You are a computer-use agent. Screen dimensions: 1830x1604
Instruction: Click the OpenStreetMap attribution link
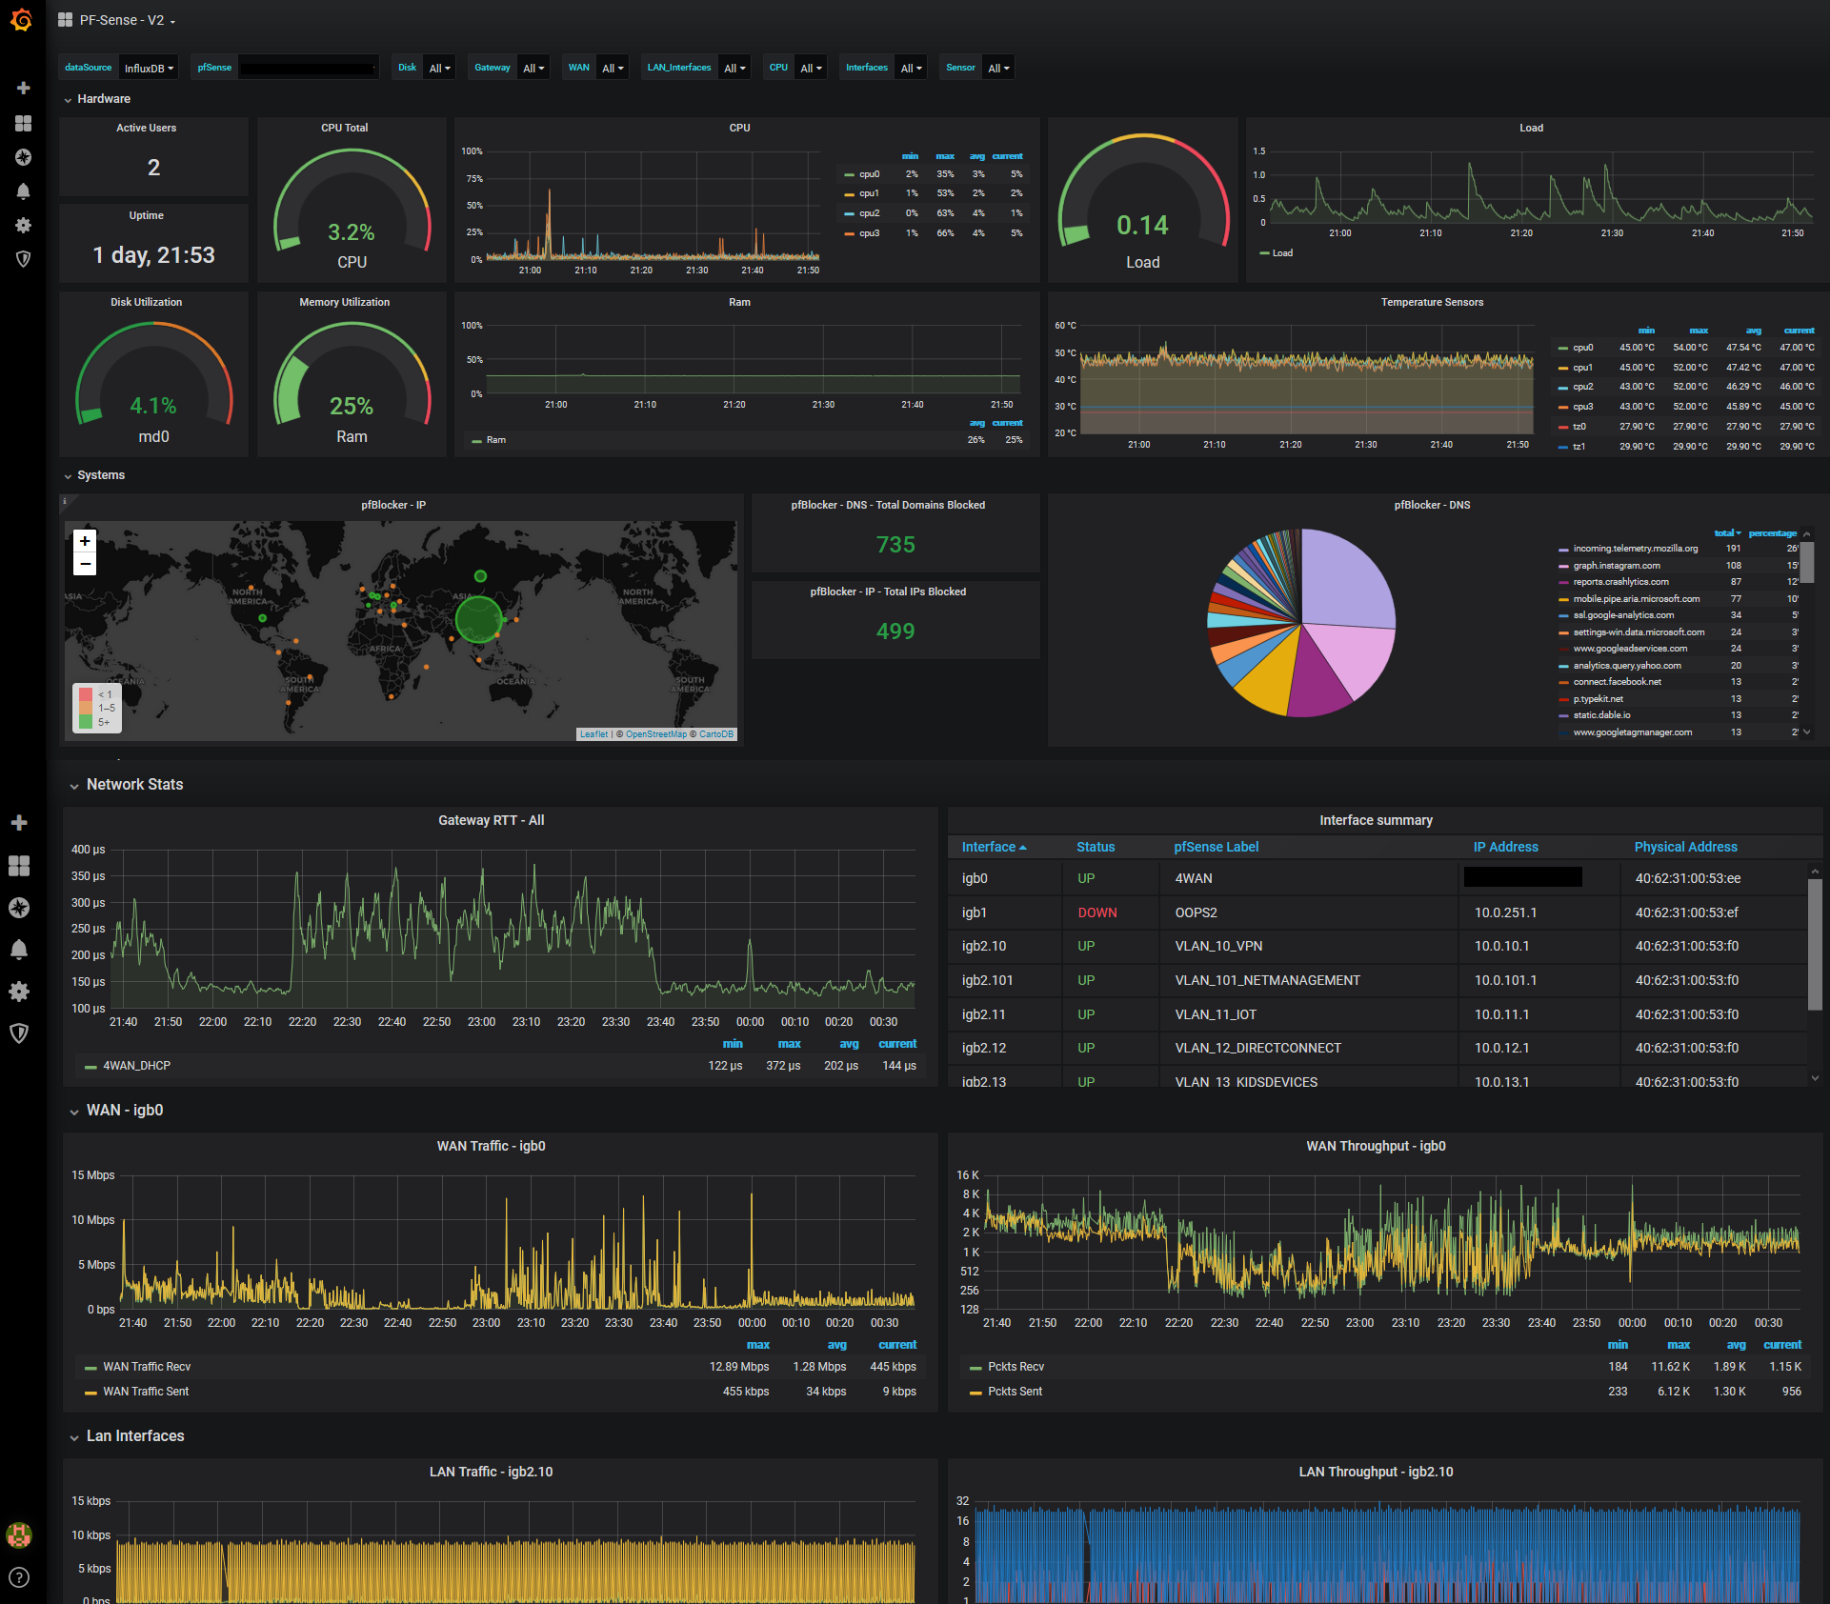tap(655, 734)
